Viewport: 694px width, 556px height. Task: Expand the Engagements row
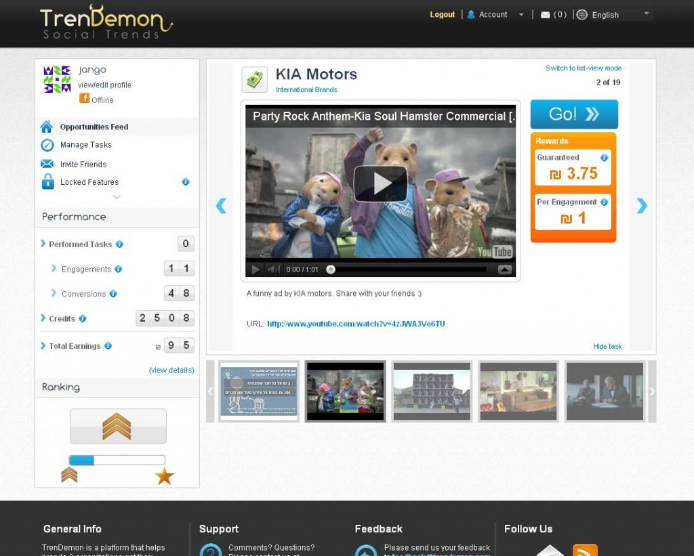click(54, 268)
